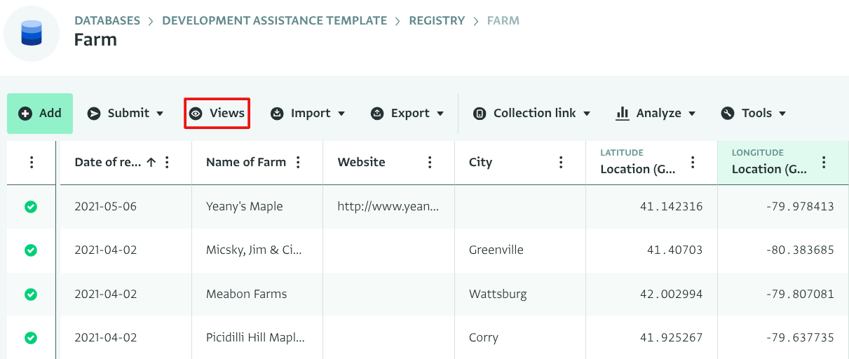
Task: Click the green status check for Yeany's Maple
Action: point(31,207)
